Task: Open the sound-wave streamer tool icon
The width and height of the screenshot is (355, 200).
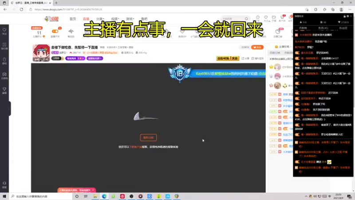Action: click(71, 32)
